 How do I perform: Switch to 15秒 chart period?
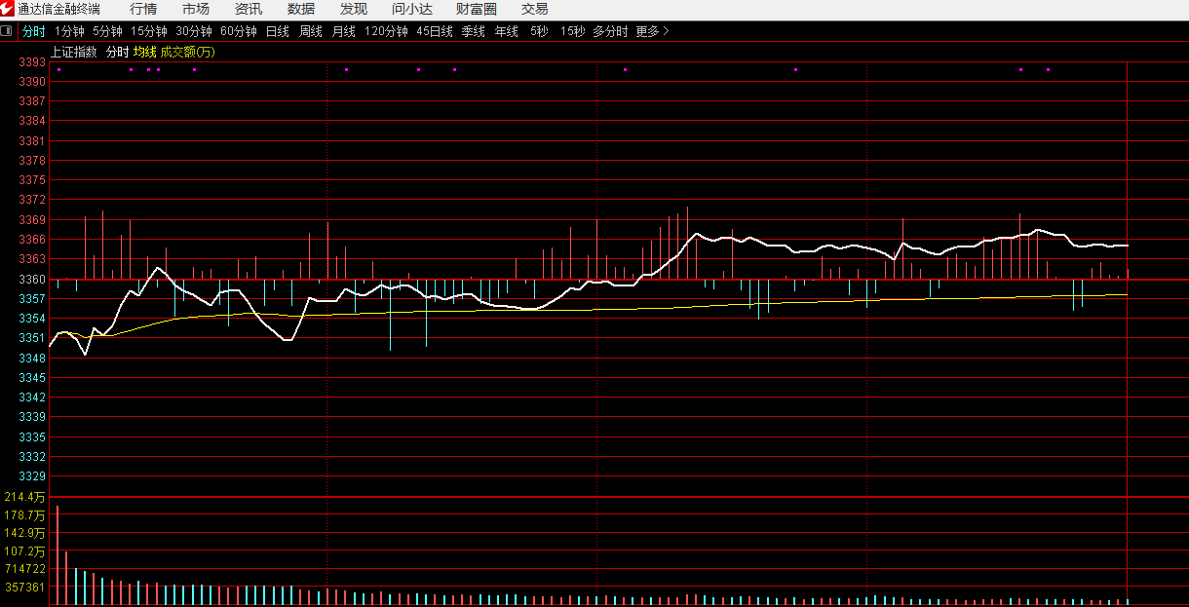click(572, 31)
